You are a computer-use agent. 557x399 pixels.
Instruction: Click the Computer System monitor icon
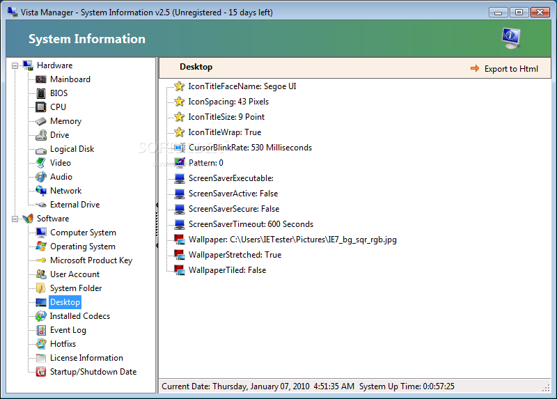(x=41, y=233)
